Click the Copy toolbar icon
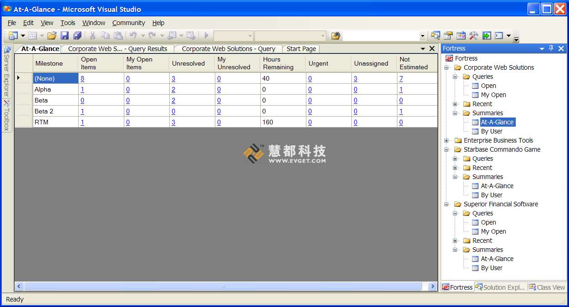This screenshot has width=569, height=307. click(x=105, y=36)
